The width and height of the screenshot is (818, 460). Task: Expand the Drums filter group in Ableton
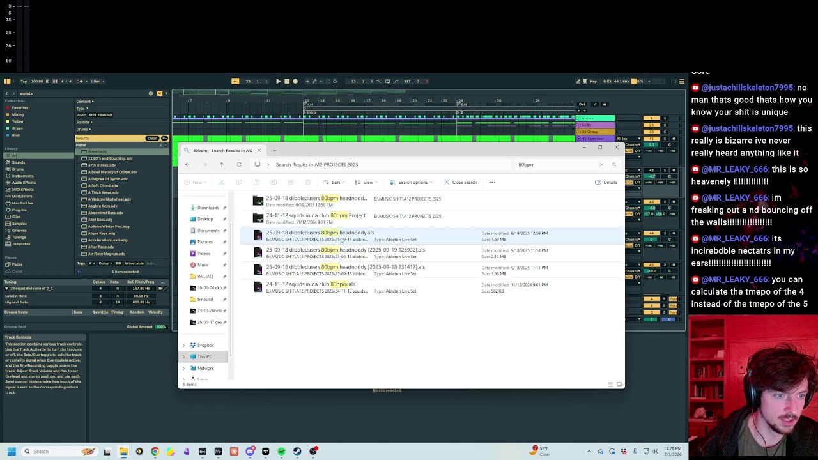point(82,129)
